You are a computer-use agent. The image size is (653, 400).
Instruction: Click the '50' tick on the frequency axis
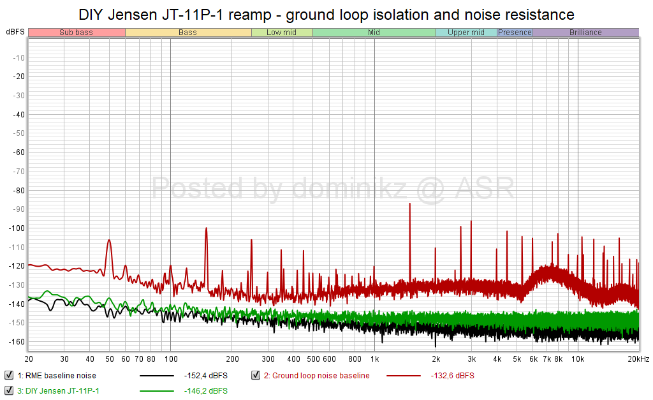click(110, 359)
